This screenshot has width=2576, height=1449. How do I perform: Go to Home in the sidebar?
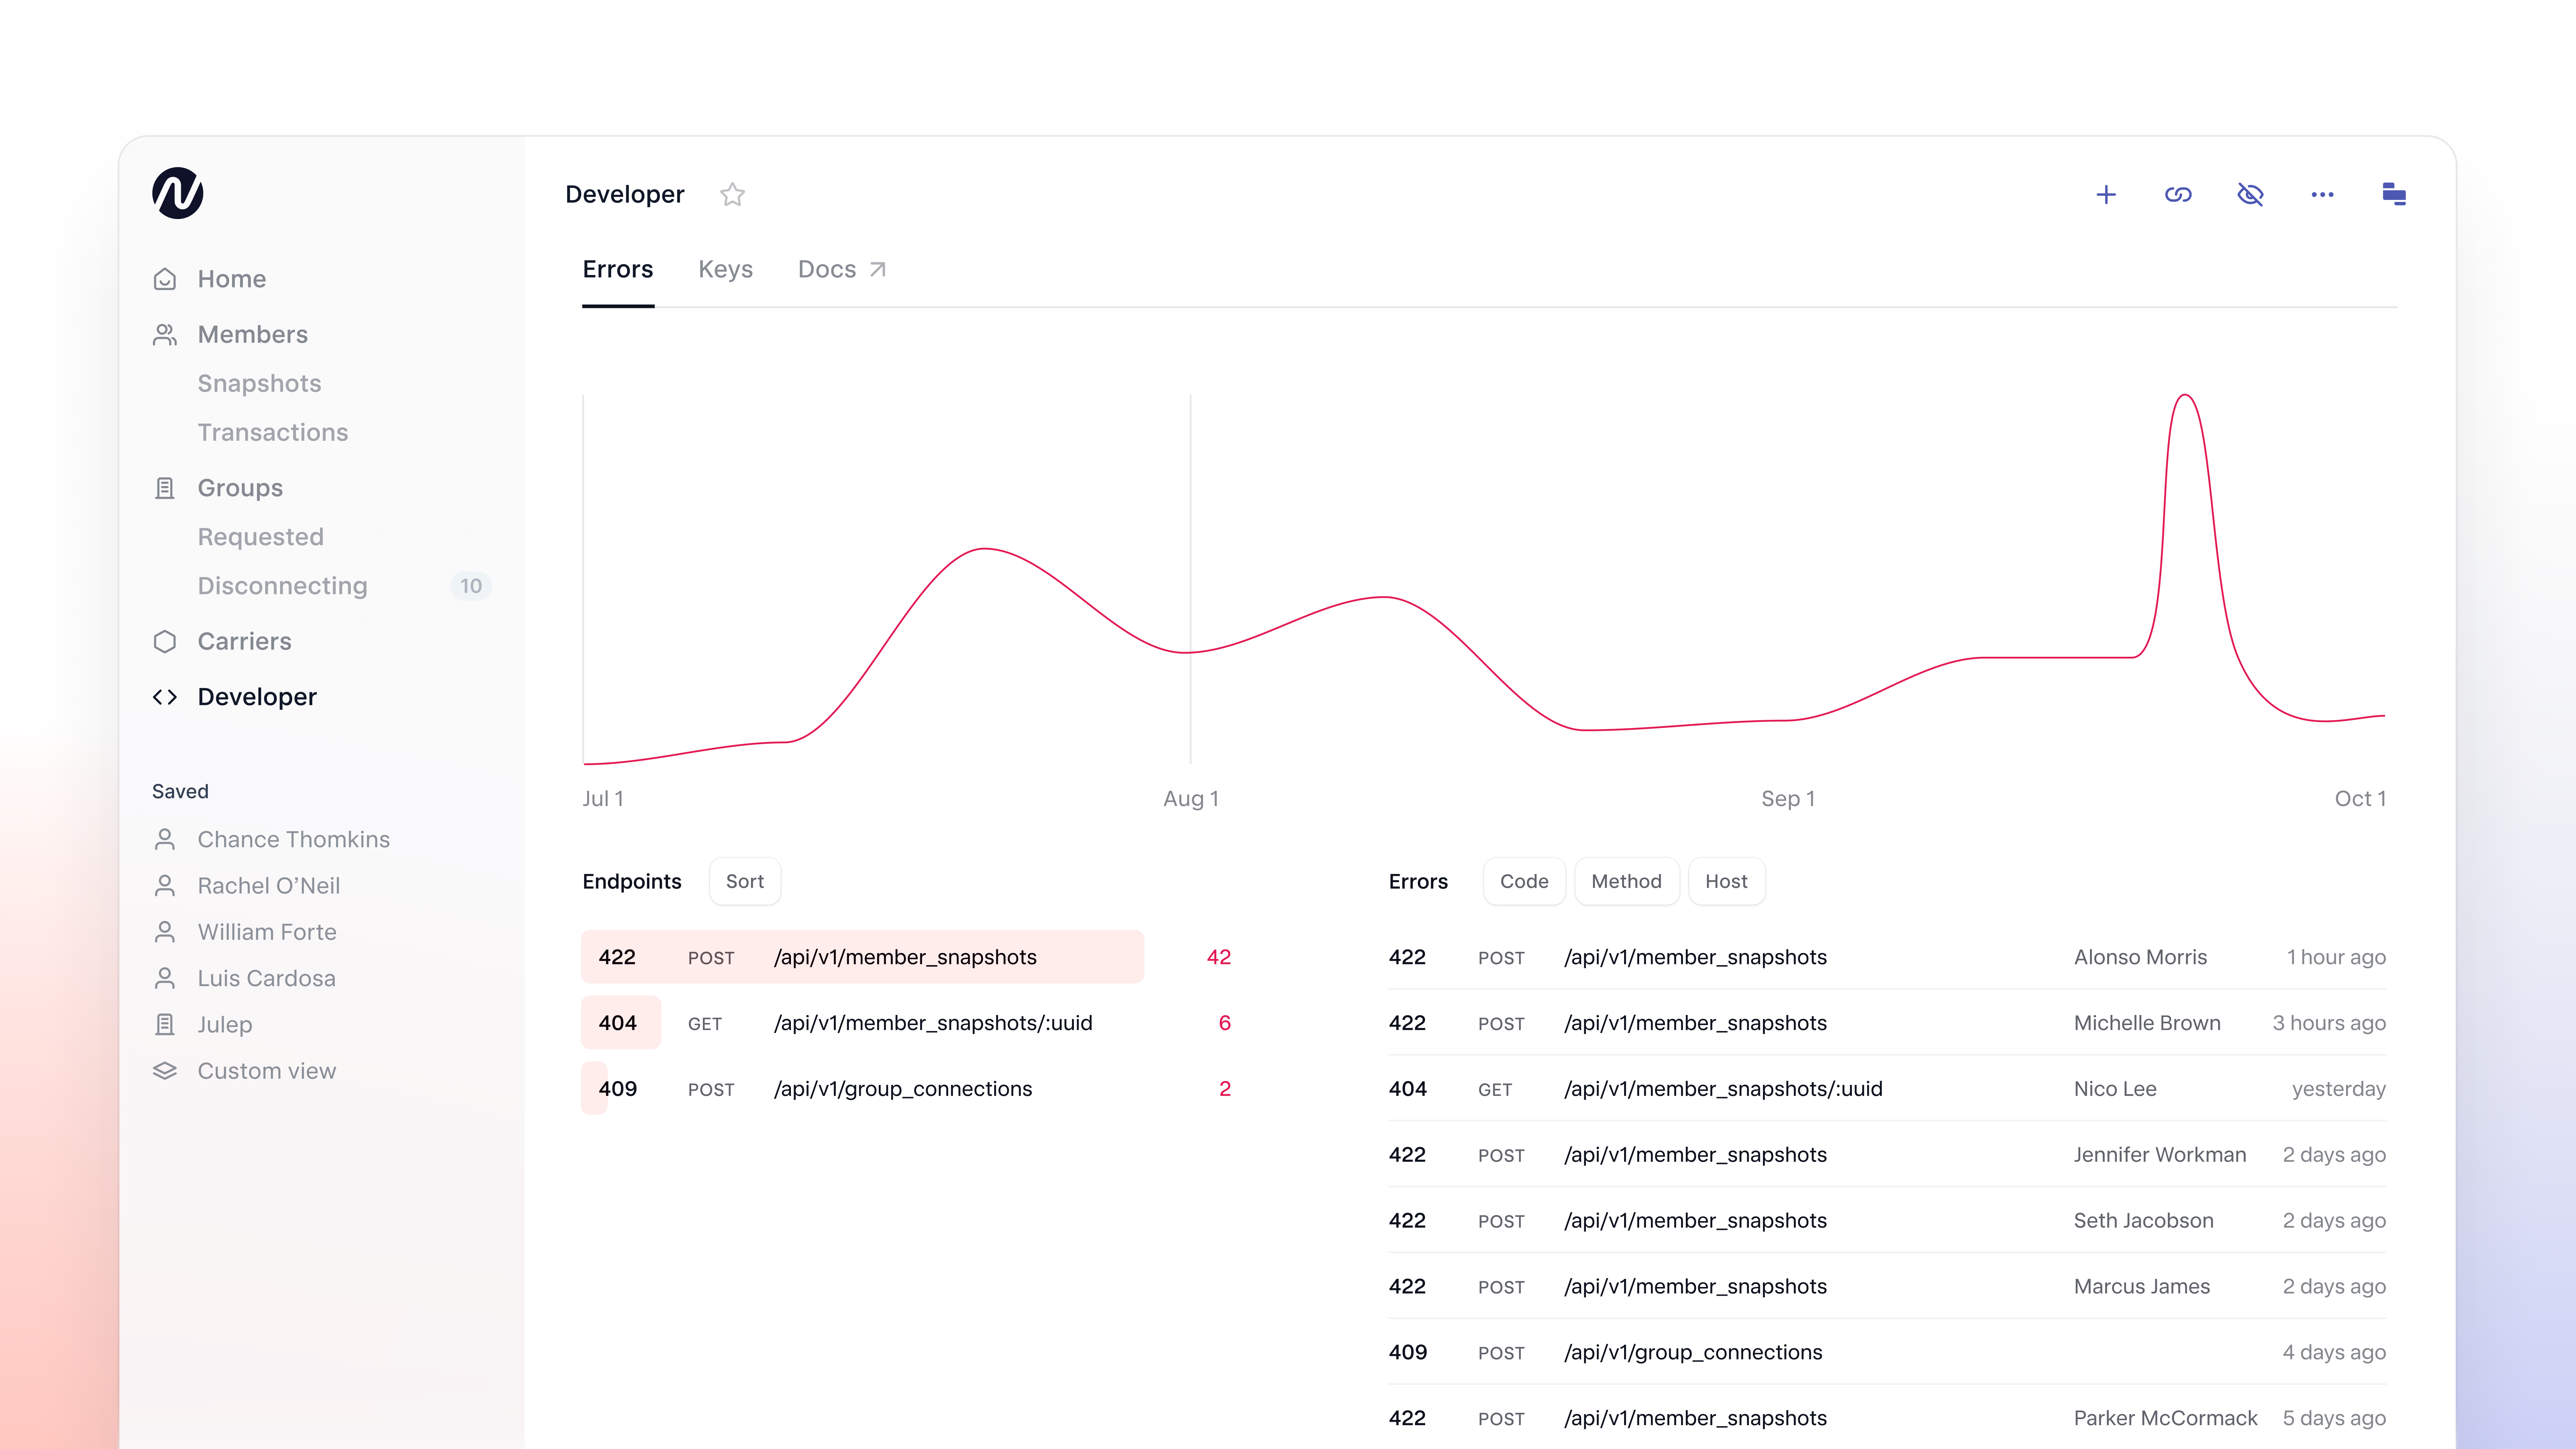(x=232, y=279)
